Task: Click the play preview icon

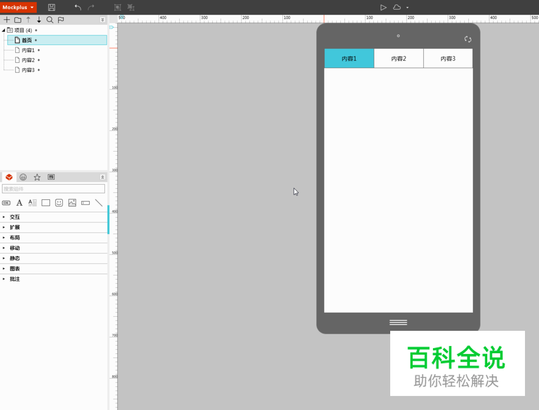Action: tap(383, 7)
